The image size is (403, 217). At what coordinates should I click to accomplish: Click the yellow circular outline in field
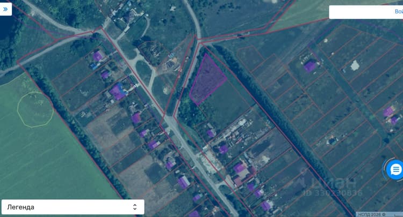35,109
